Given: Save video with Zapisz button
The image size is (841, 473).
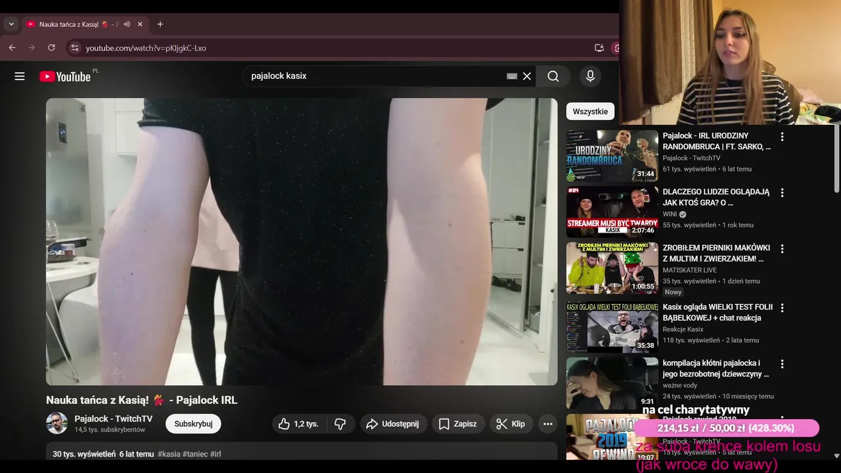Looking at the screenshot, I should pos(458,424).
